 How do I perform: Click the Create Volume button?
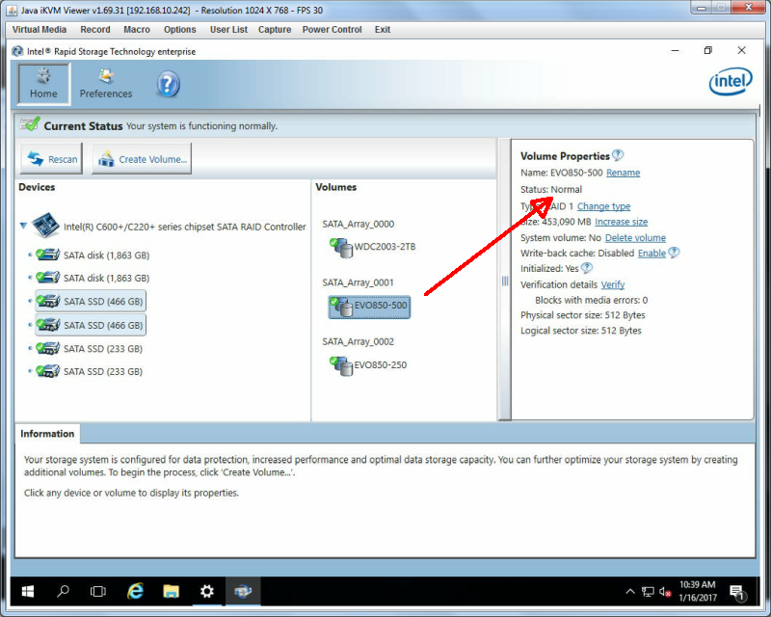click(142, 159)
